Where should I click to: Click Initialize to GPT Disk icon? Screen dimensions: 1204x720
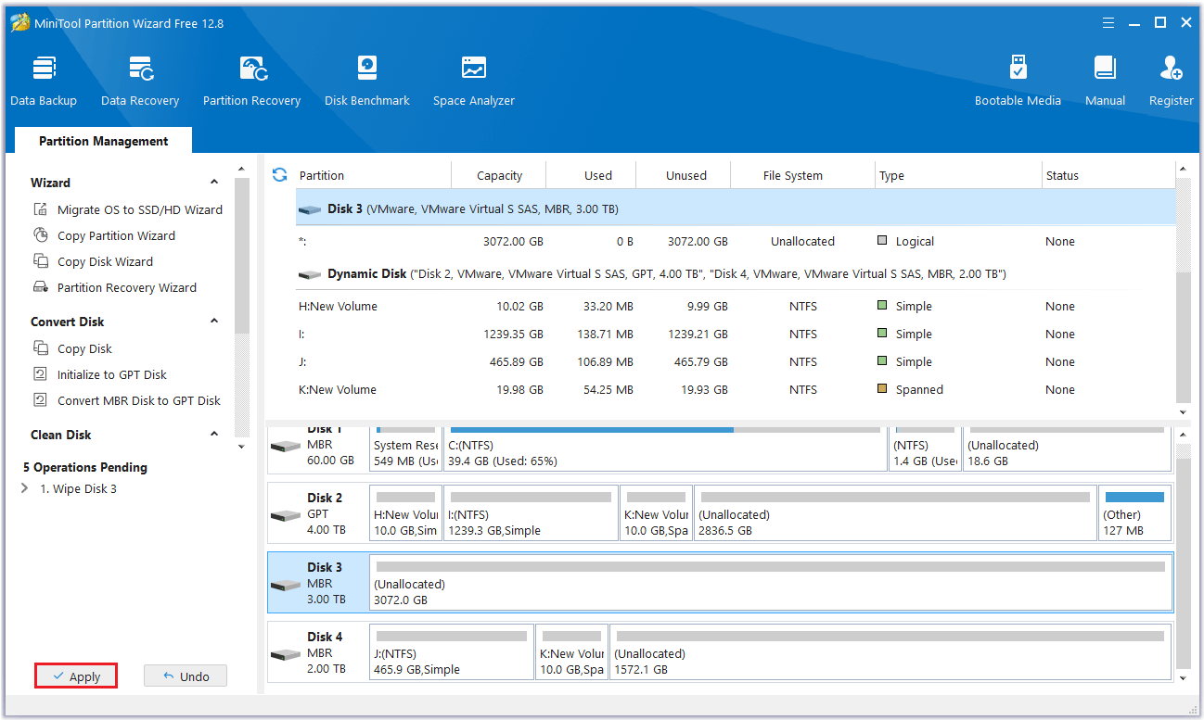(40, 374)
